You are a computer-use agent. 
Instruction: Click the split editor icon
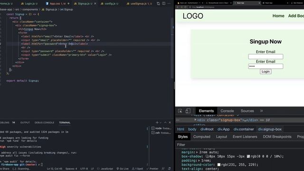tap(164, 3)
